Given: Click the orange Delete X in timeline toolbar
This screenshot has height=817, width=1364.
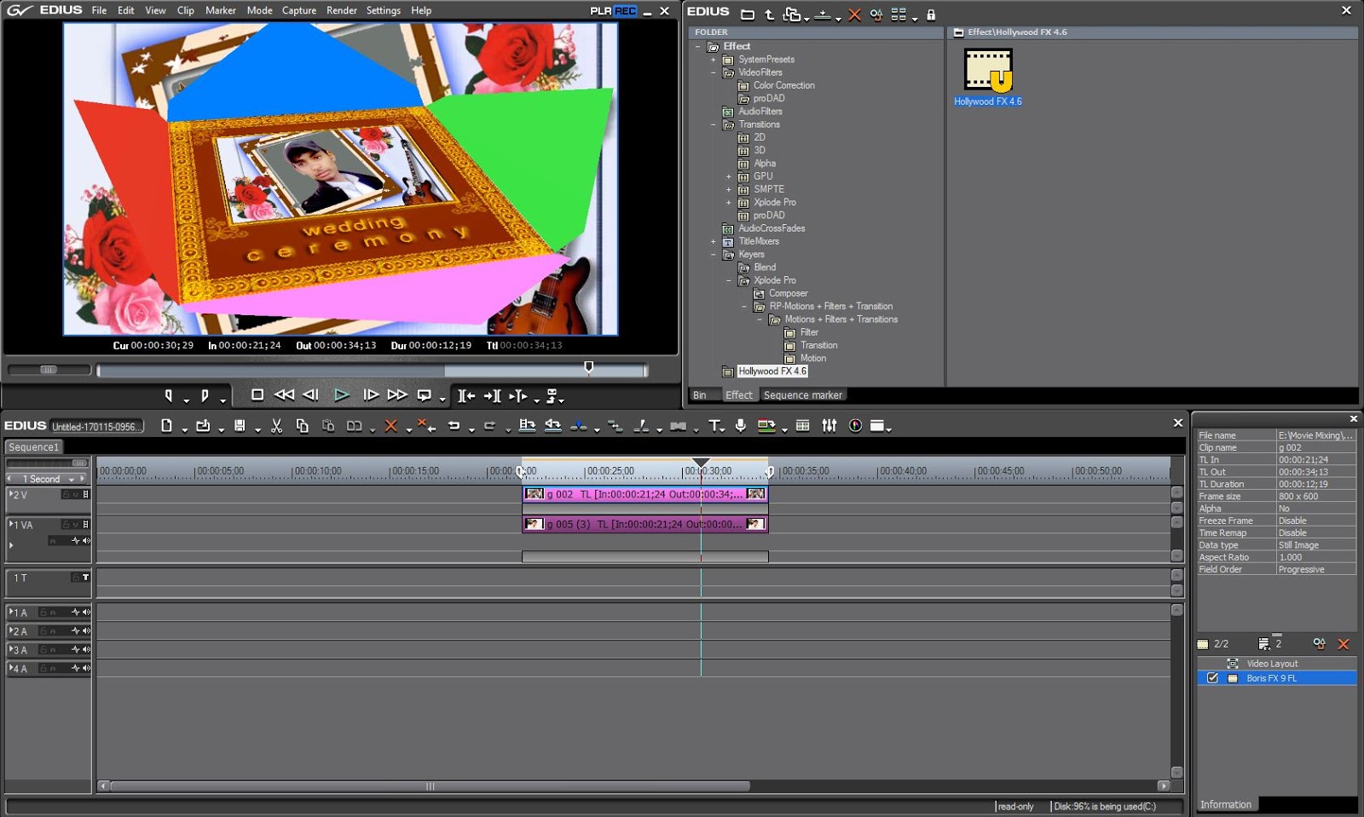Looking at the screenshot, I should (x=390, y=426).
